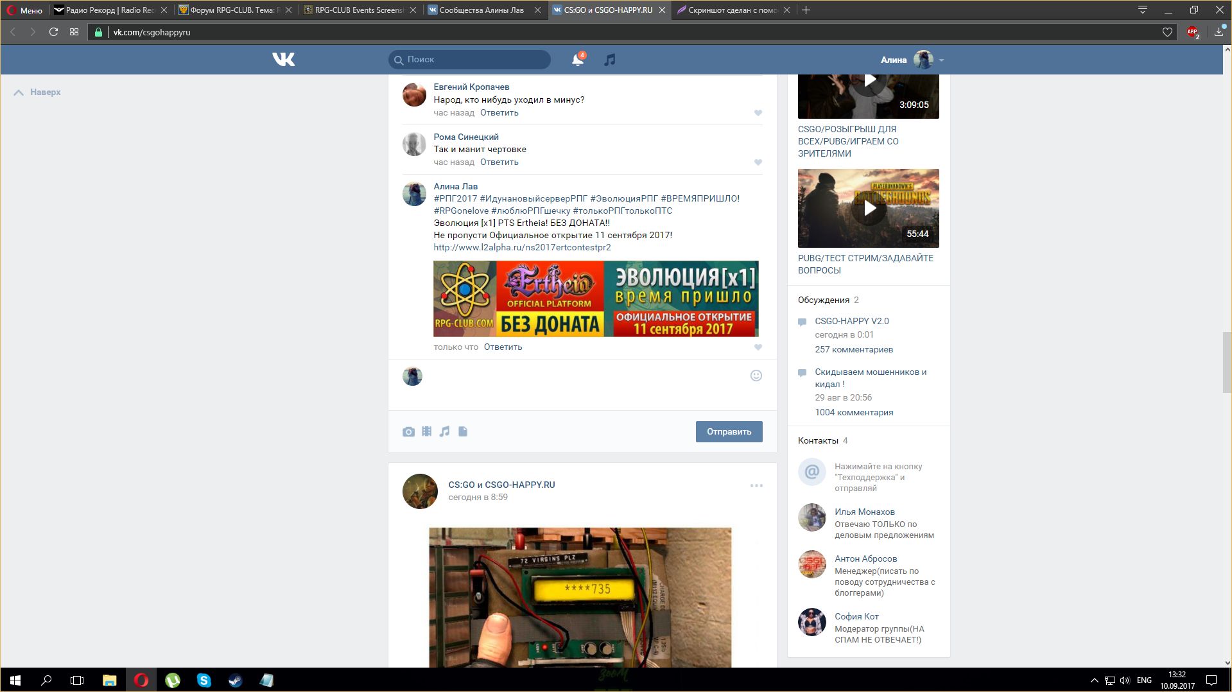Open София Кот contact profile
Screen dimensions: 1232x692
856,616
